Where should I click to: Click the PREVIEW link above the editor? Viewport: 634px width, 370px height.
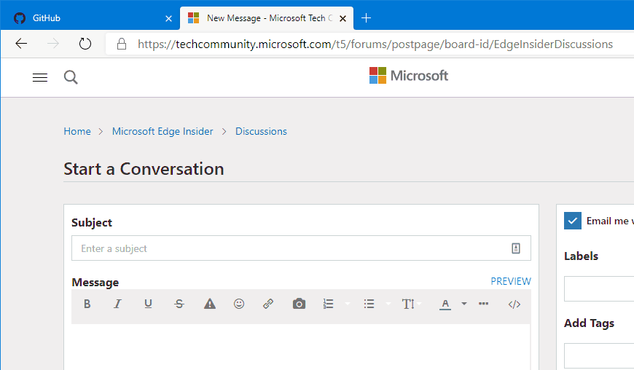(511, 281)
